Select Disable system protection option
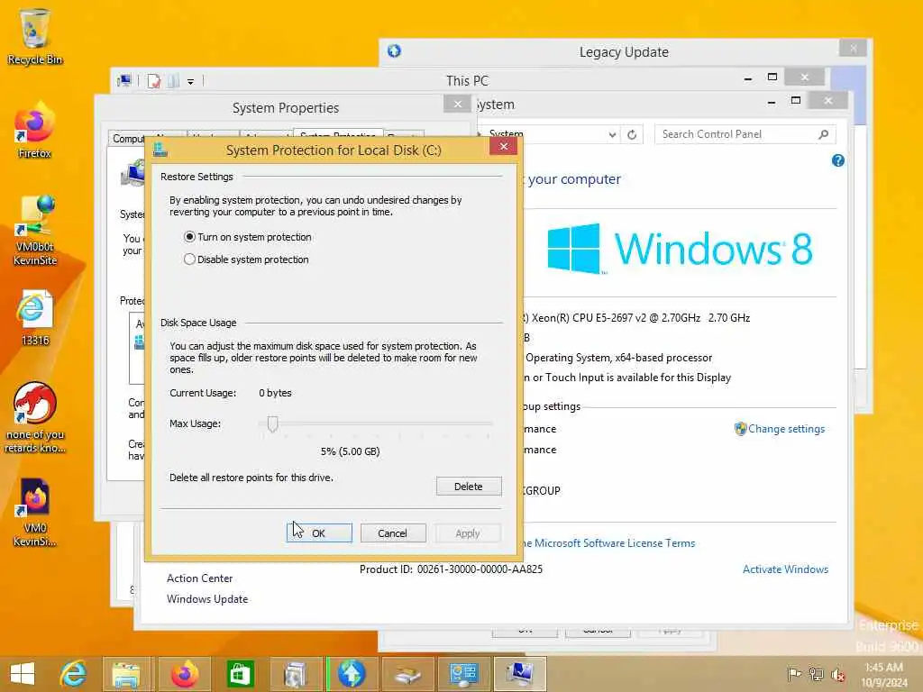Screen dimensions: 923x692 click(x=247, y=259)
